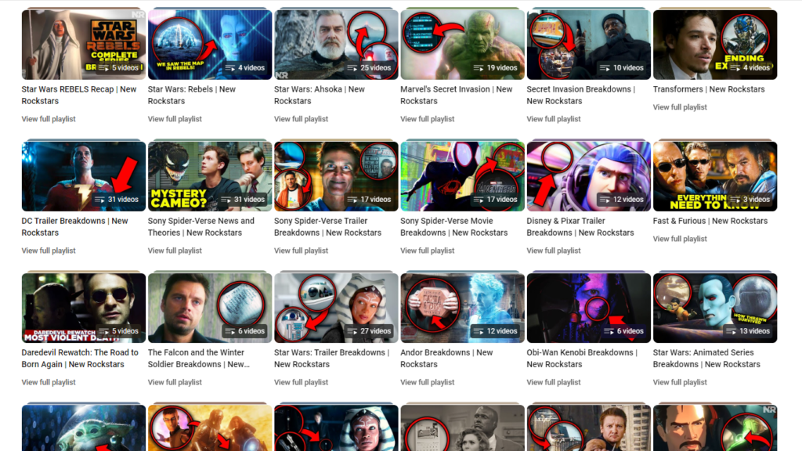Screen dimensions: 802x451
Task: Click 'Marvel's Secret Invasion | New Rockstars' title
Action: pos(457,95)
